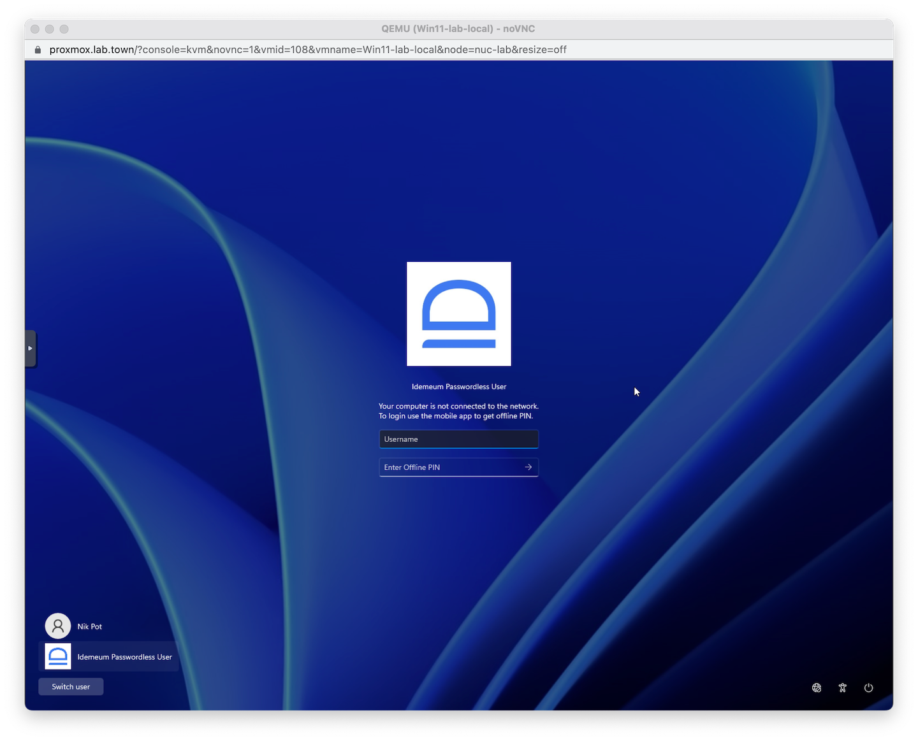
Task: Click the red close window button
Action: tap(35, 29)
